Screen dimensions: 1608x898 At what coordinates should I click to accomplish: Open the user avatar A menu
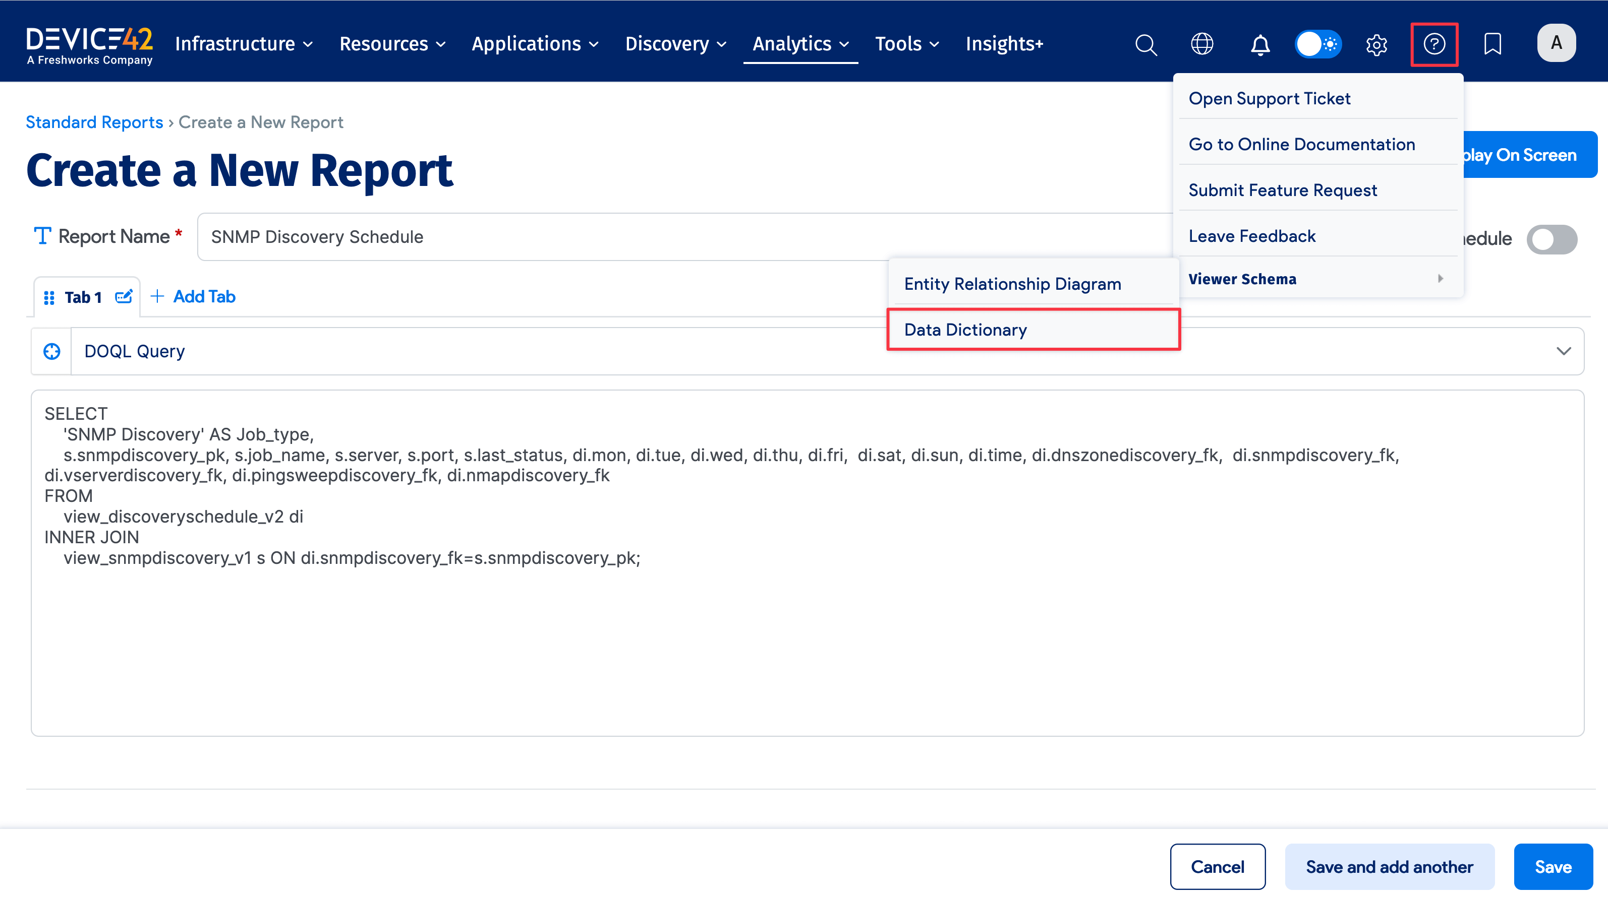pyautogui.click(x=1556, y=43)
